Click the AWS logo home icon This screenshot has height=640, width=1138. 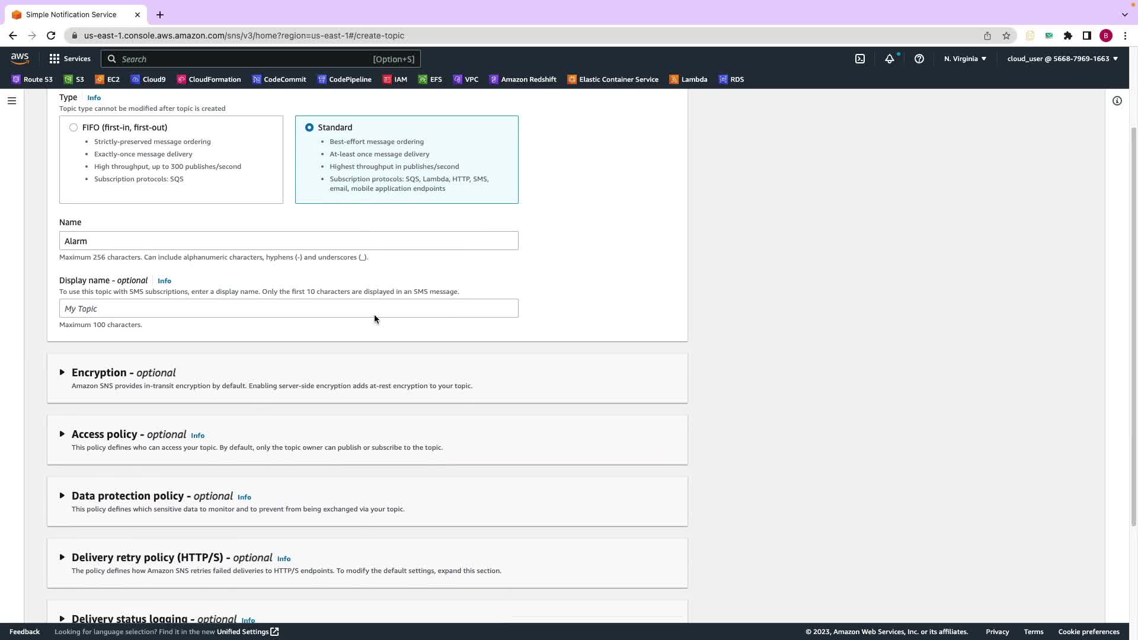click(x=20, y=58)
